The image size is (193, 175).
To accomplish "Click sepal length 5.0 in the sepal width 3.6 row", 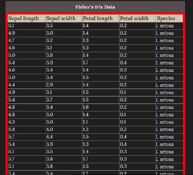I will pos(26,55).
